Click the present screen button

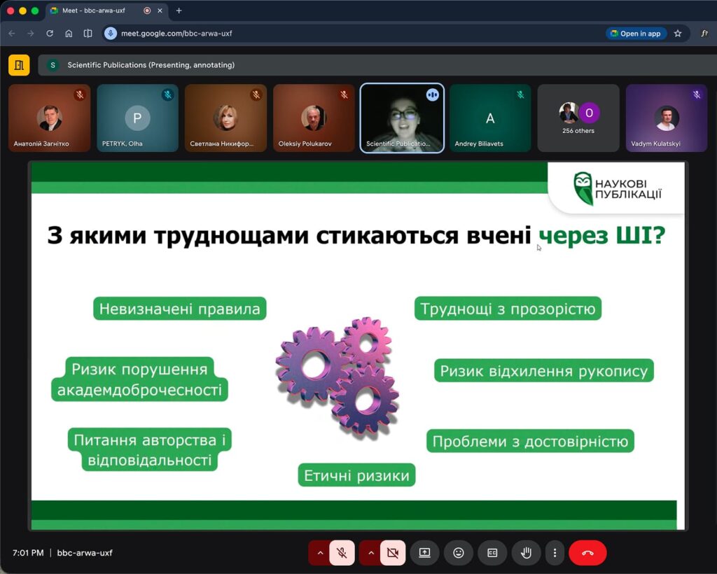424,553
